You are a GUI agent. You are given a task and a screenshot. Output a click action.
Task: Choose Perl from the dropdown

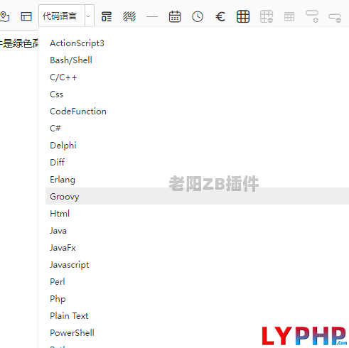click(197, 282)
